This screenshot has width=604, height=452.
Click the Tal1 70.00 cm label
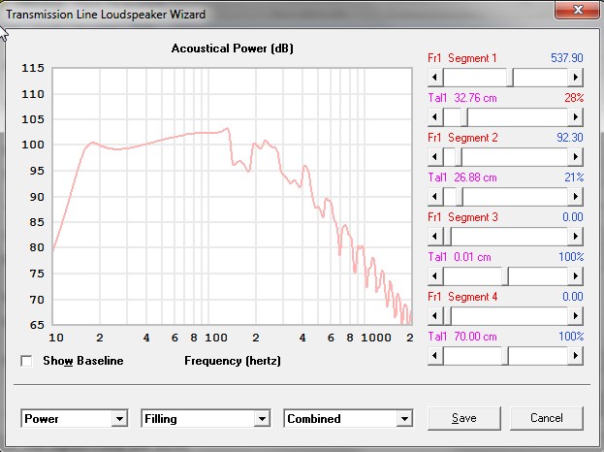(462, 337)
